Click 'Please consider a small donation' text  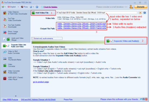[112, 7]
